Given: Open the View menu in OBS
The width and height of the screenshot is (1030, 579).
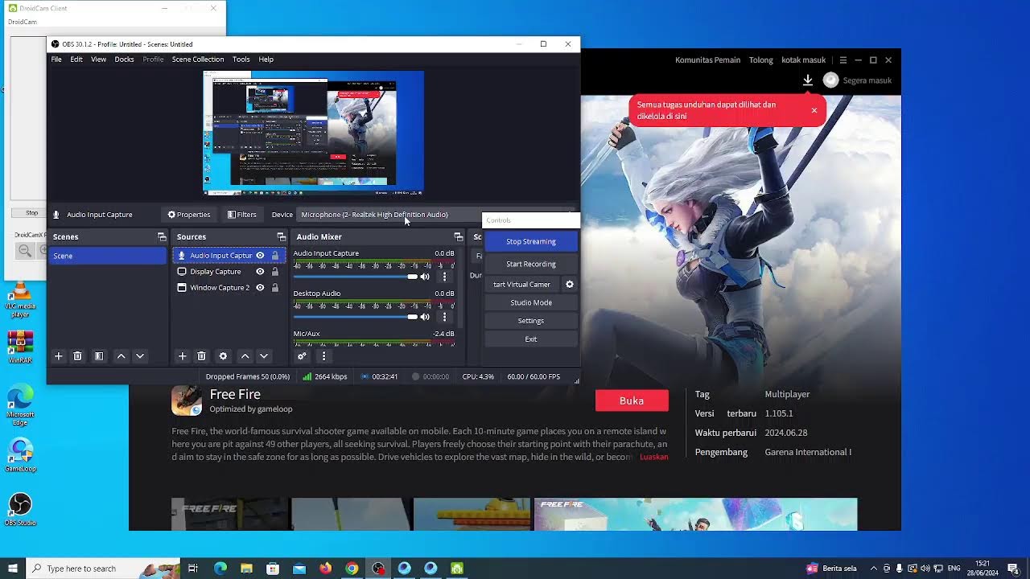Looking at the screenshot, I should coord(98,60).
